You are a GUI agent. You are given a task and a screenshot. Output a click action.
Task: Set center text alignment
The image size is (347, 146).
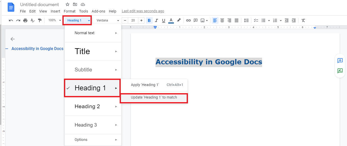pos(222,20)
